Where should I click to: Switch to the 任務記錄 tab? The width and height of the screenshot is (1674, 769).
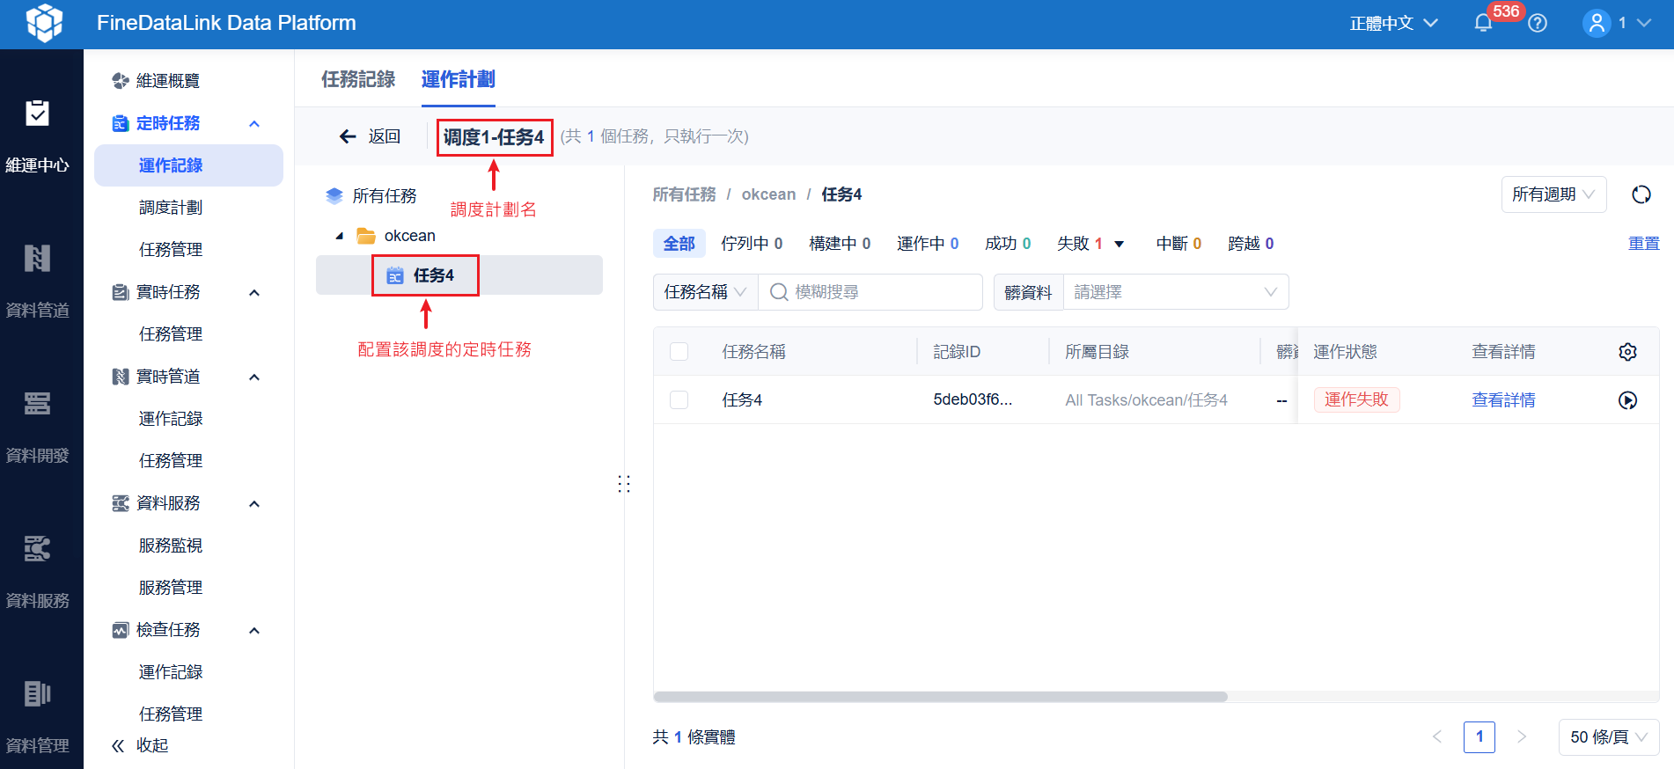(358, 80)
